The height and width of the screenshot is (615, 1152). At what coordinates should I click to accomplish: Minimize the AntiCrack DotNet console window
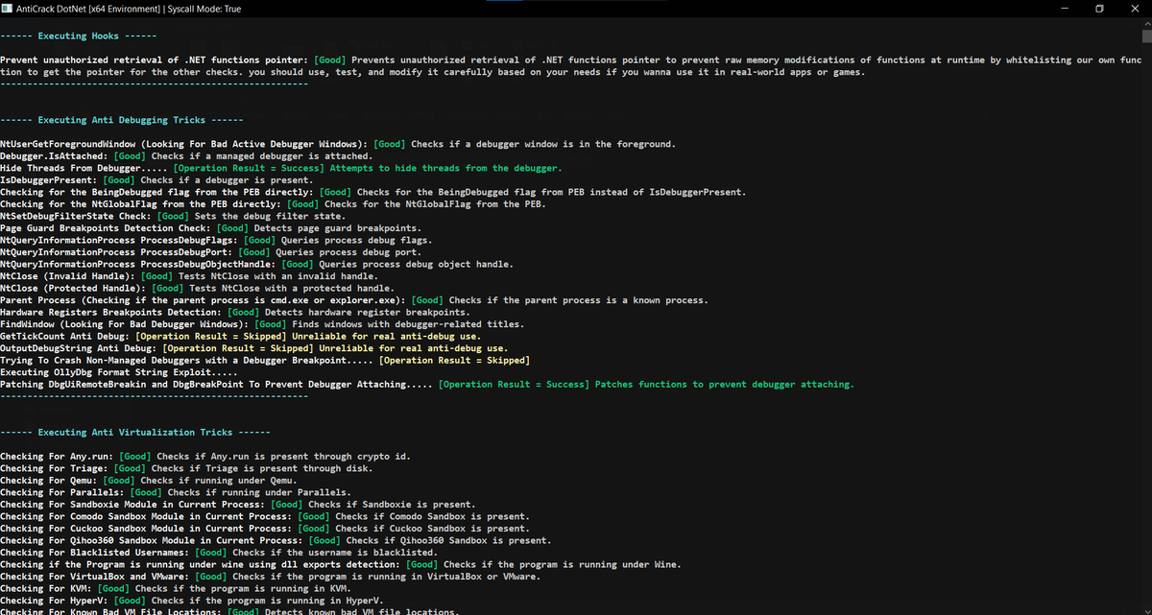pos(1064,9)
